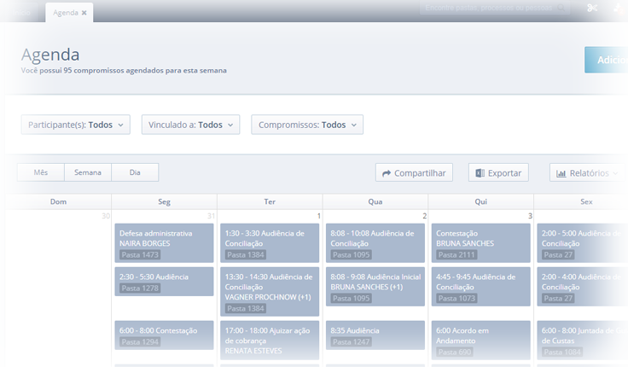The width and height of the screenshot is (628, 367).
Task: Click the scissors icon in top bar
Action: coord(592,9)
